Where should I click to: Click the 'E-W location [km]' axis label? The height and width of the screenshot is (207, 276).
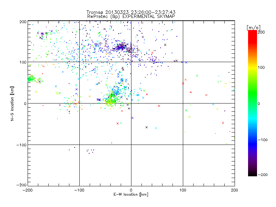pos(131,195)
